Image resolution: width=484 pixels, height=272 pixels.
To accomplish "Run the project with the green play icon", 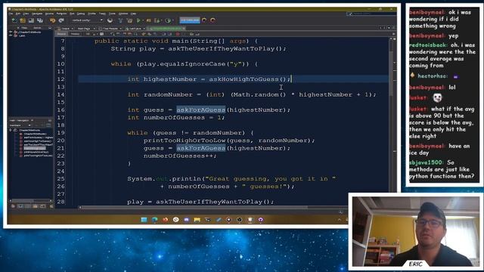I will click(x=138, y=20).
